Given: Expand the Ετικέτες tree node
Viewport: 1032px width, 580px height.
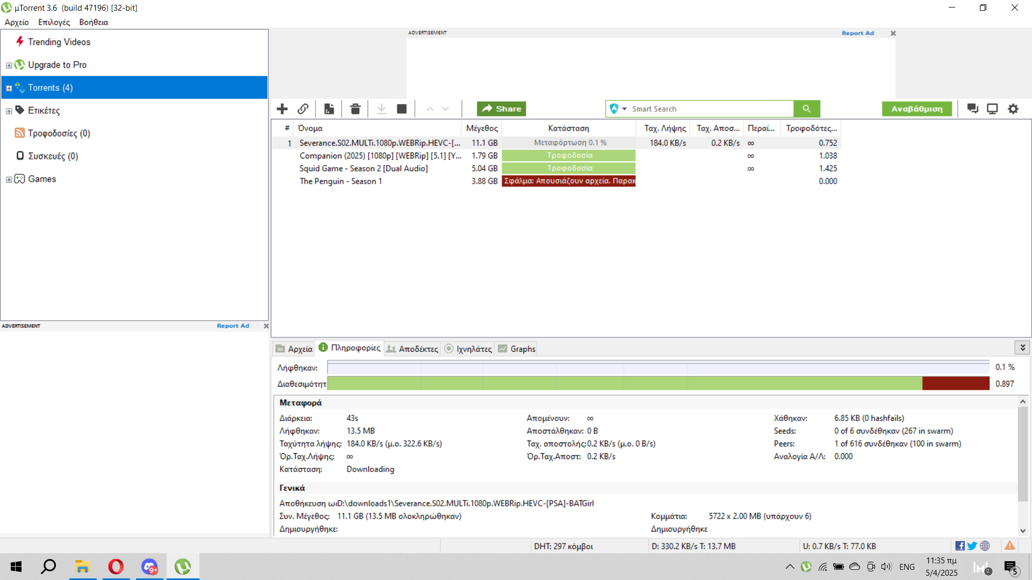Looking at the screenshot, I should 9,111.
